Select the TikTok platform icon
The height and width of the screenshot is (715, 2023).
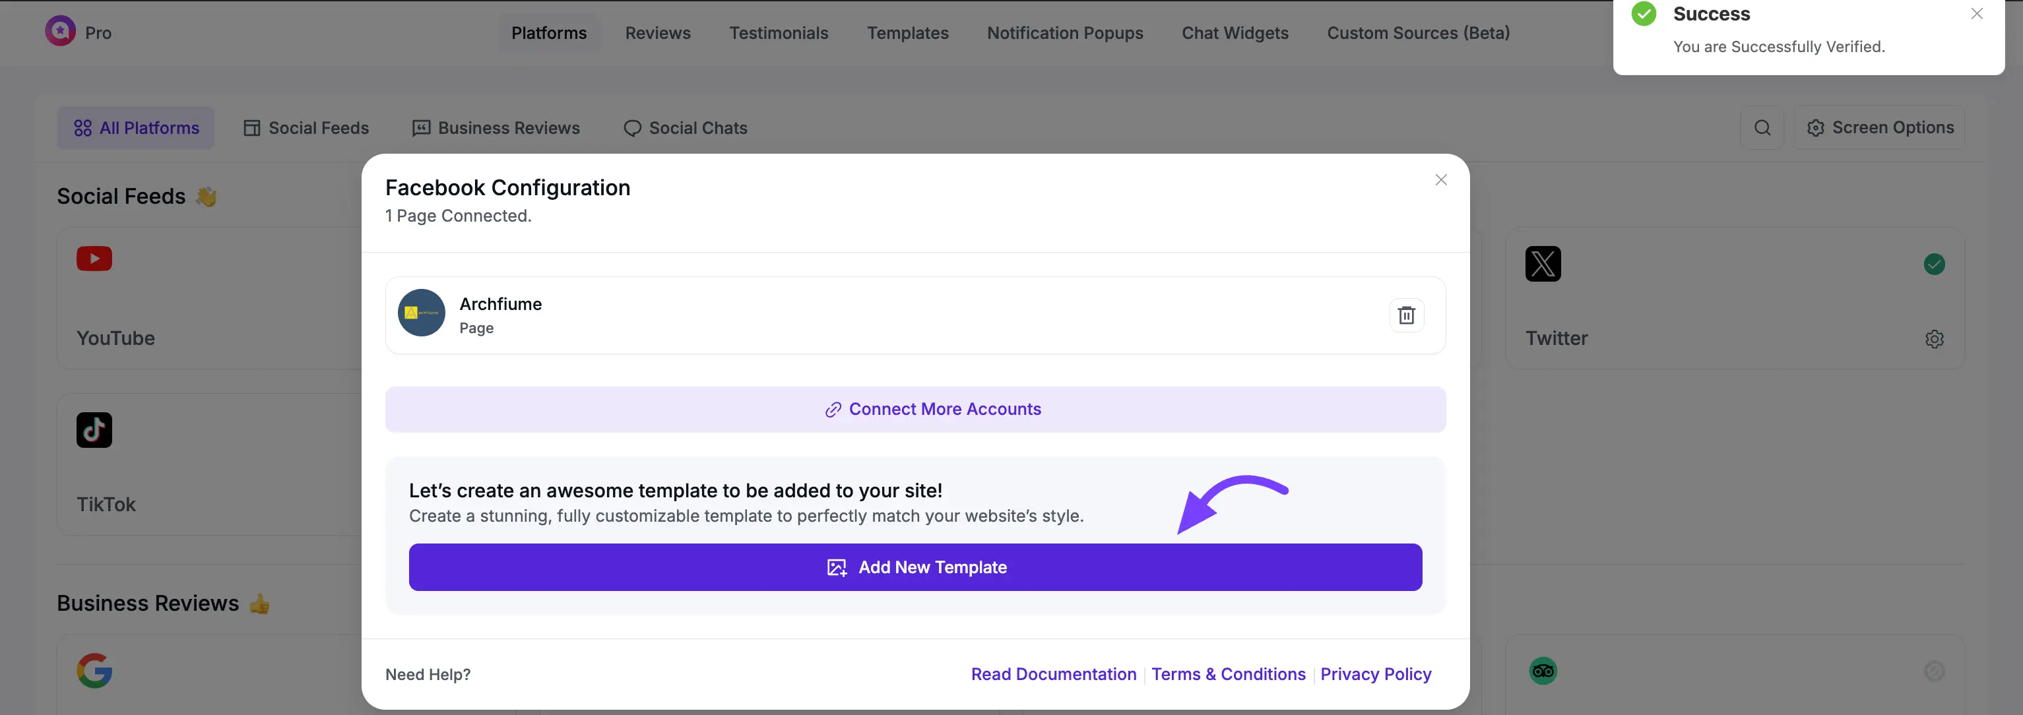(x=94, y=429)
